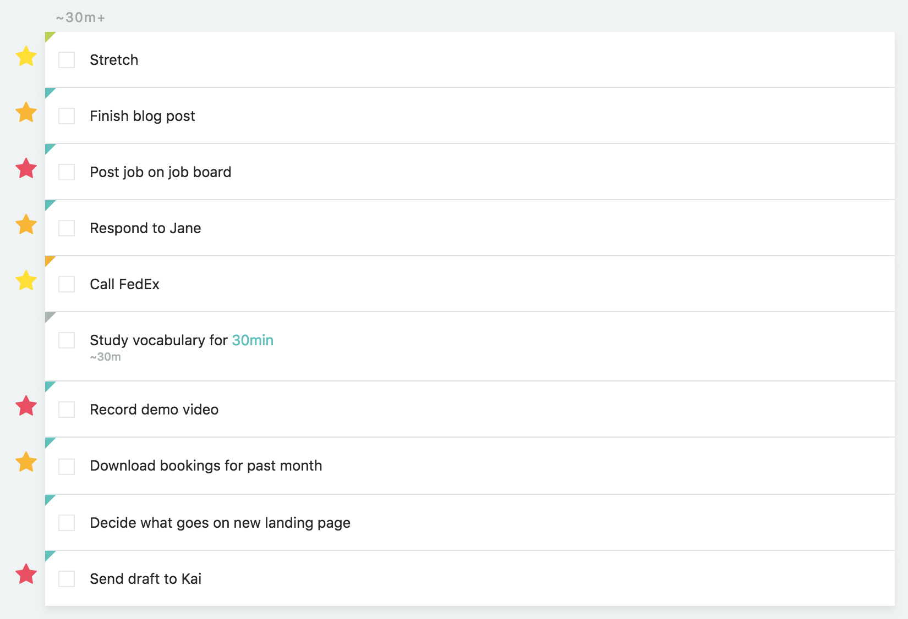This screenshot has height=619, width=908.
Task: Click the red star next to Post job on job board
Action: tap(26, 168)
